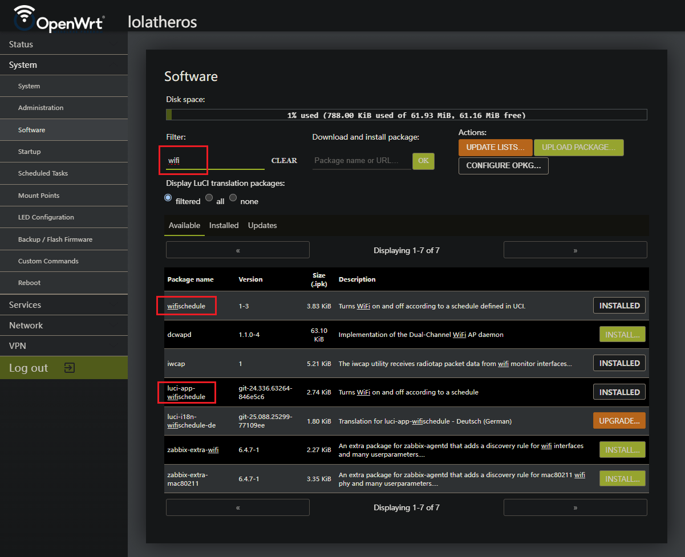Select the 'all' translation radio button
The height and width of the screenshot is (557, 685).
tap(209, 198)
